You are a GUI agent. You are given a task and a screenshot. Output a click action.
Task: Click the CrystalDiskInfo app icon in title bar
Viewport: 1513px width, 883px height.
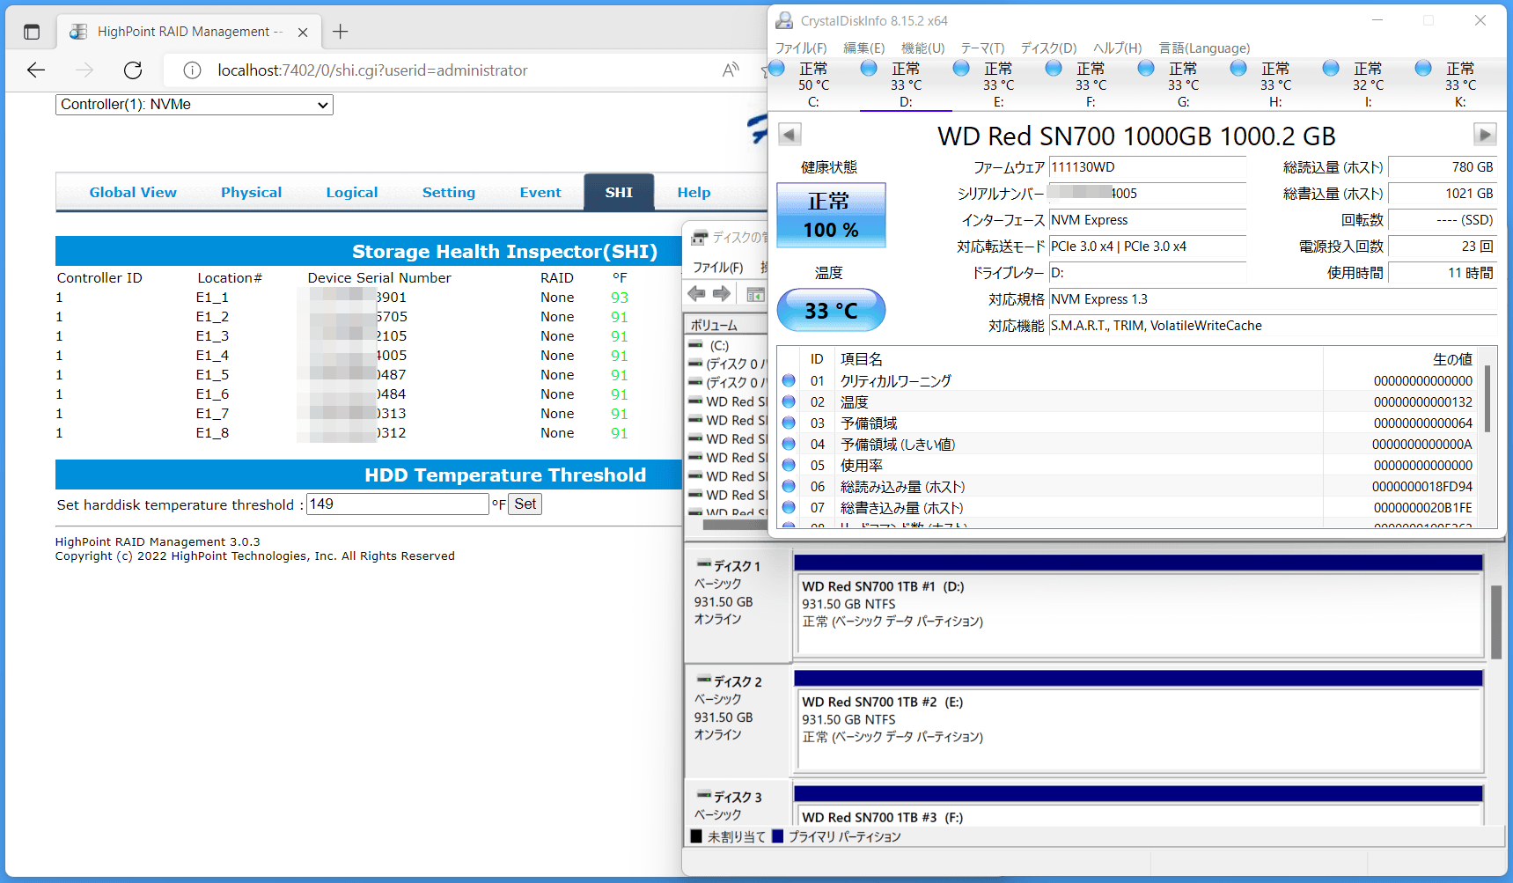[784, 20]
